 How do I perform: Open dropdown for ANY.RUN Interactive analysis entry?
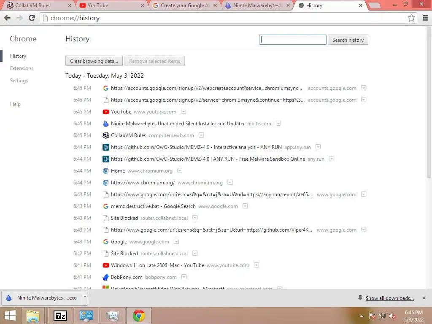(318, 147)
